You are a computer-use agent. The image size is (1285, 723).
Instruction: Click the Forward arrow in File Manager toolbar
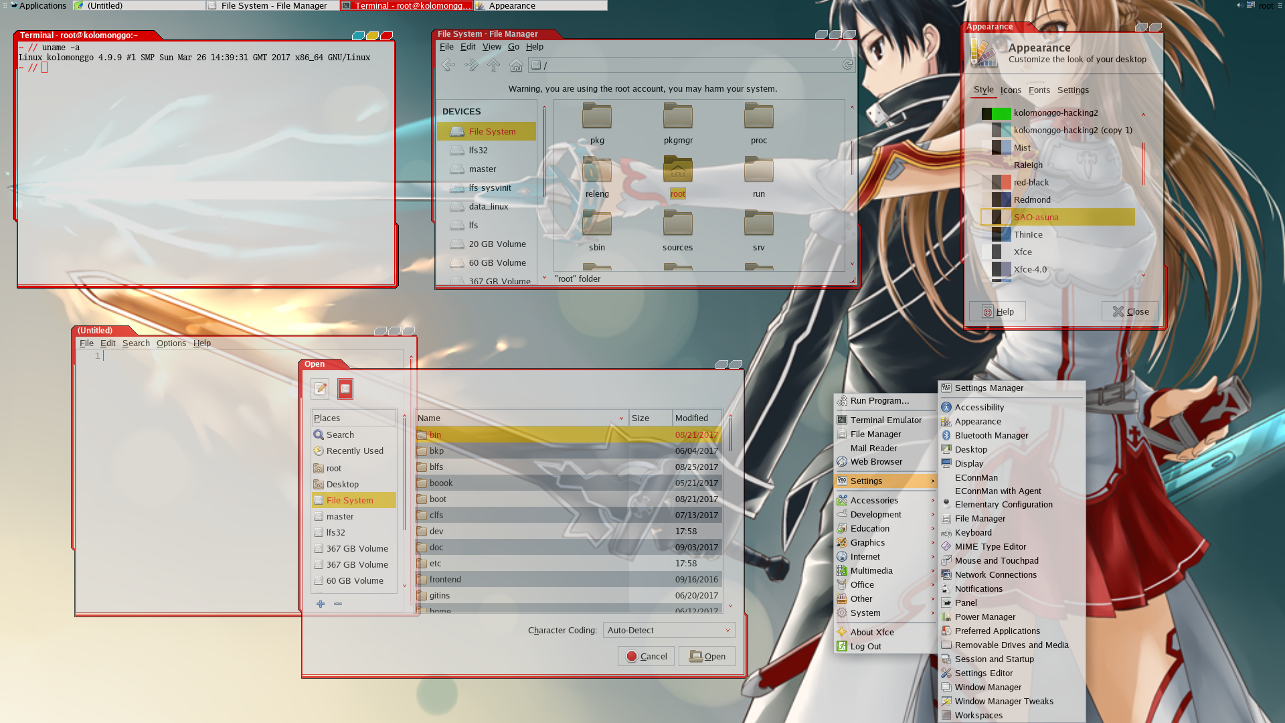coord(471,65)
